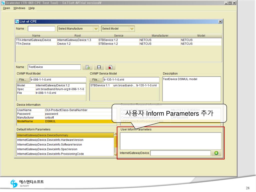Select the Password row in Device Information
The width and height of the screenshot is (256, 192).
coord(67,114)
